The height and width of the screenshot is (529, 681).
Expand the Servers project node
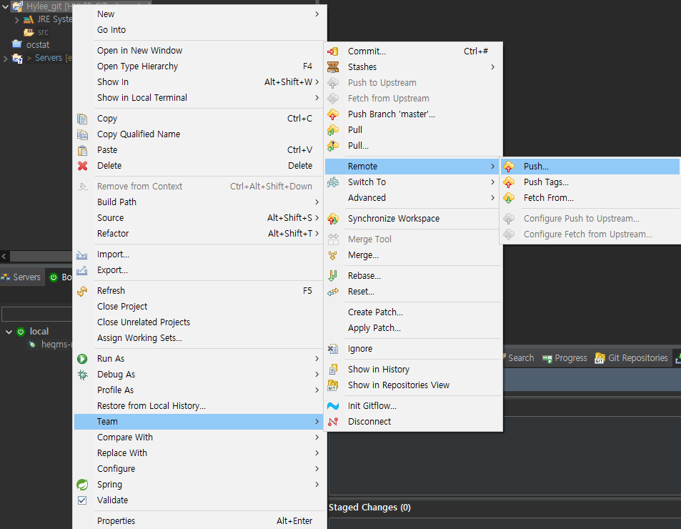(x=6, y=58)
